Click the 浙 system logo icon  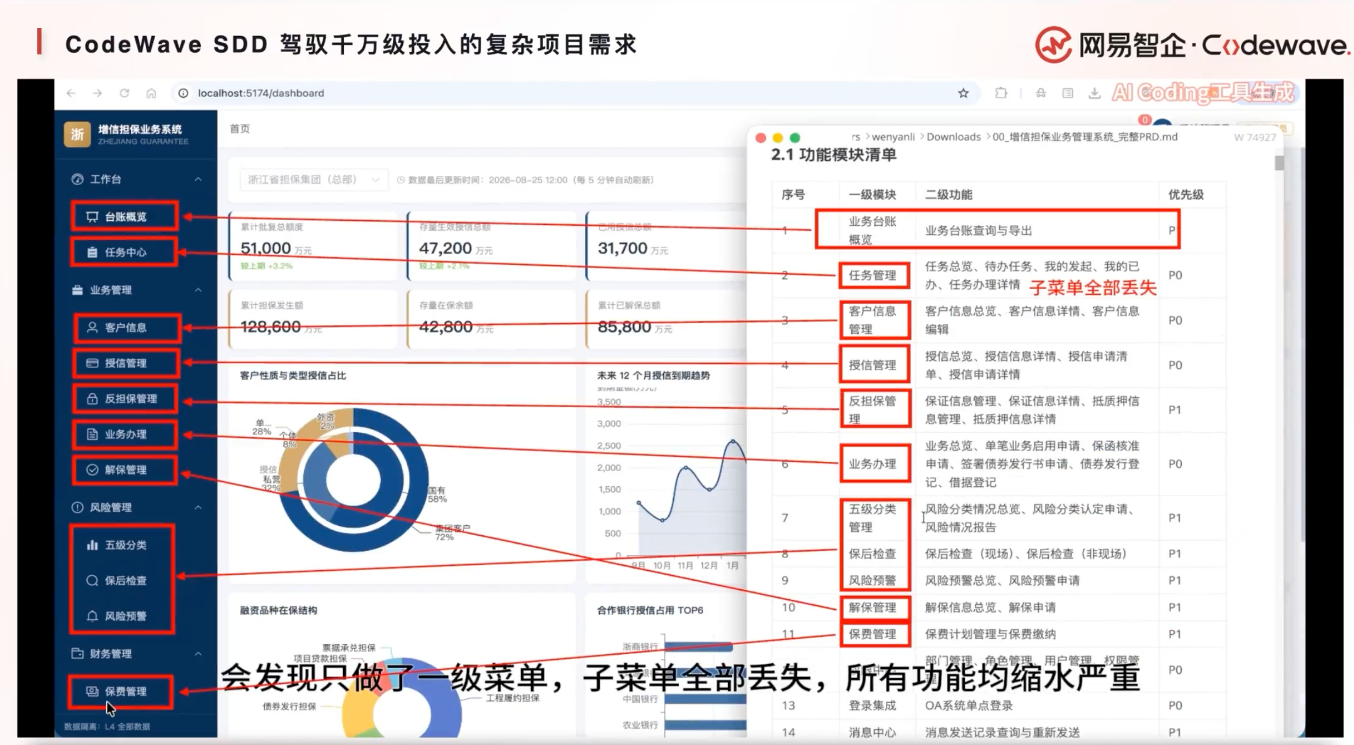click(x=77, y=134)
